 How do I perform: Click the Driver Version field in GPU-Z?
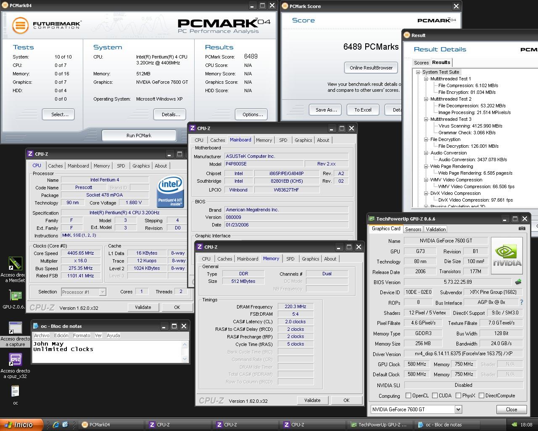[x=464, y=354]
